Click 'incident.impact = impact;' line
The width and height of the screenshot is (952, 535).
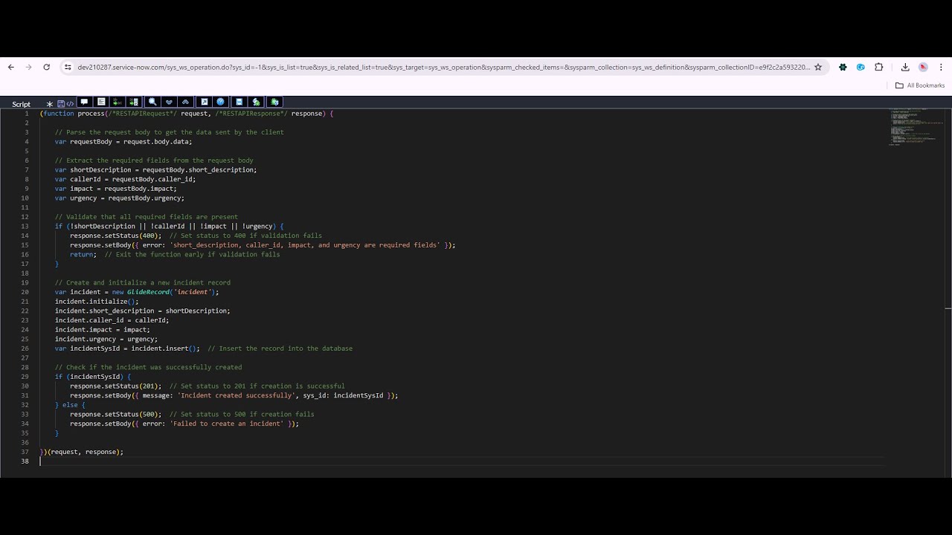[102, 330]
